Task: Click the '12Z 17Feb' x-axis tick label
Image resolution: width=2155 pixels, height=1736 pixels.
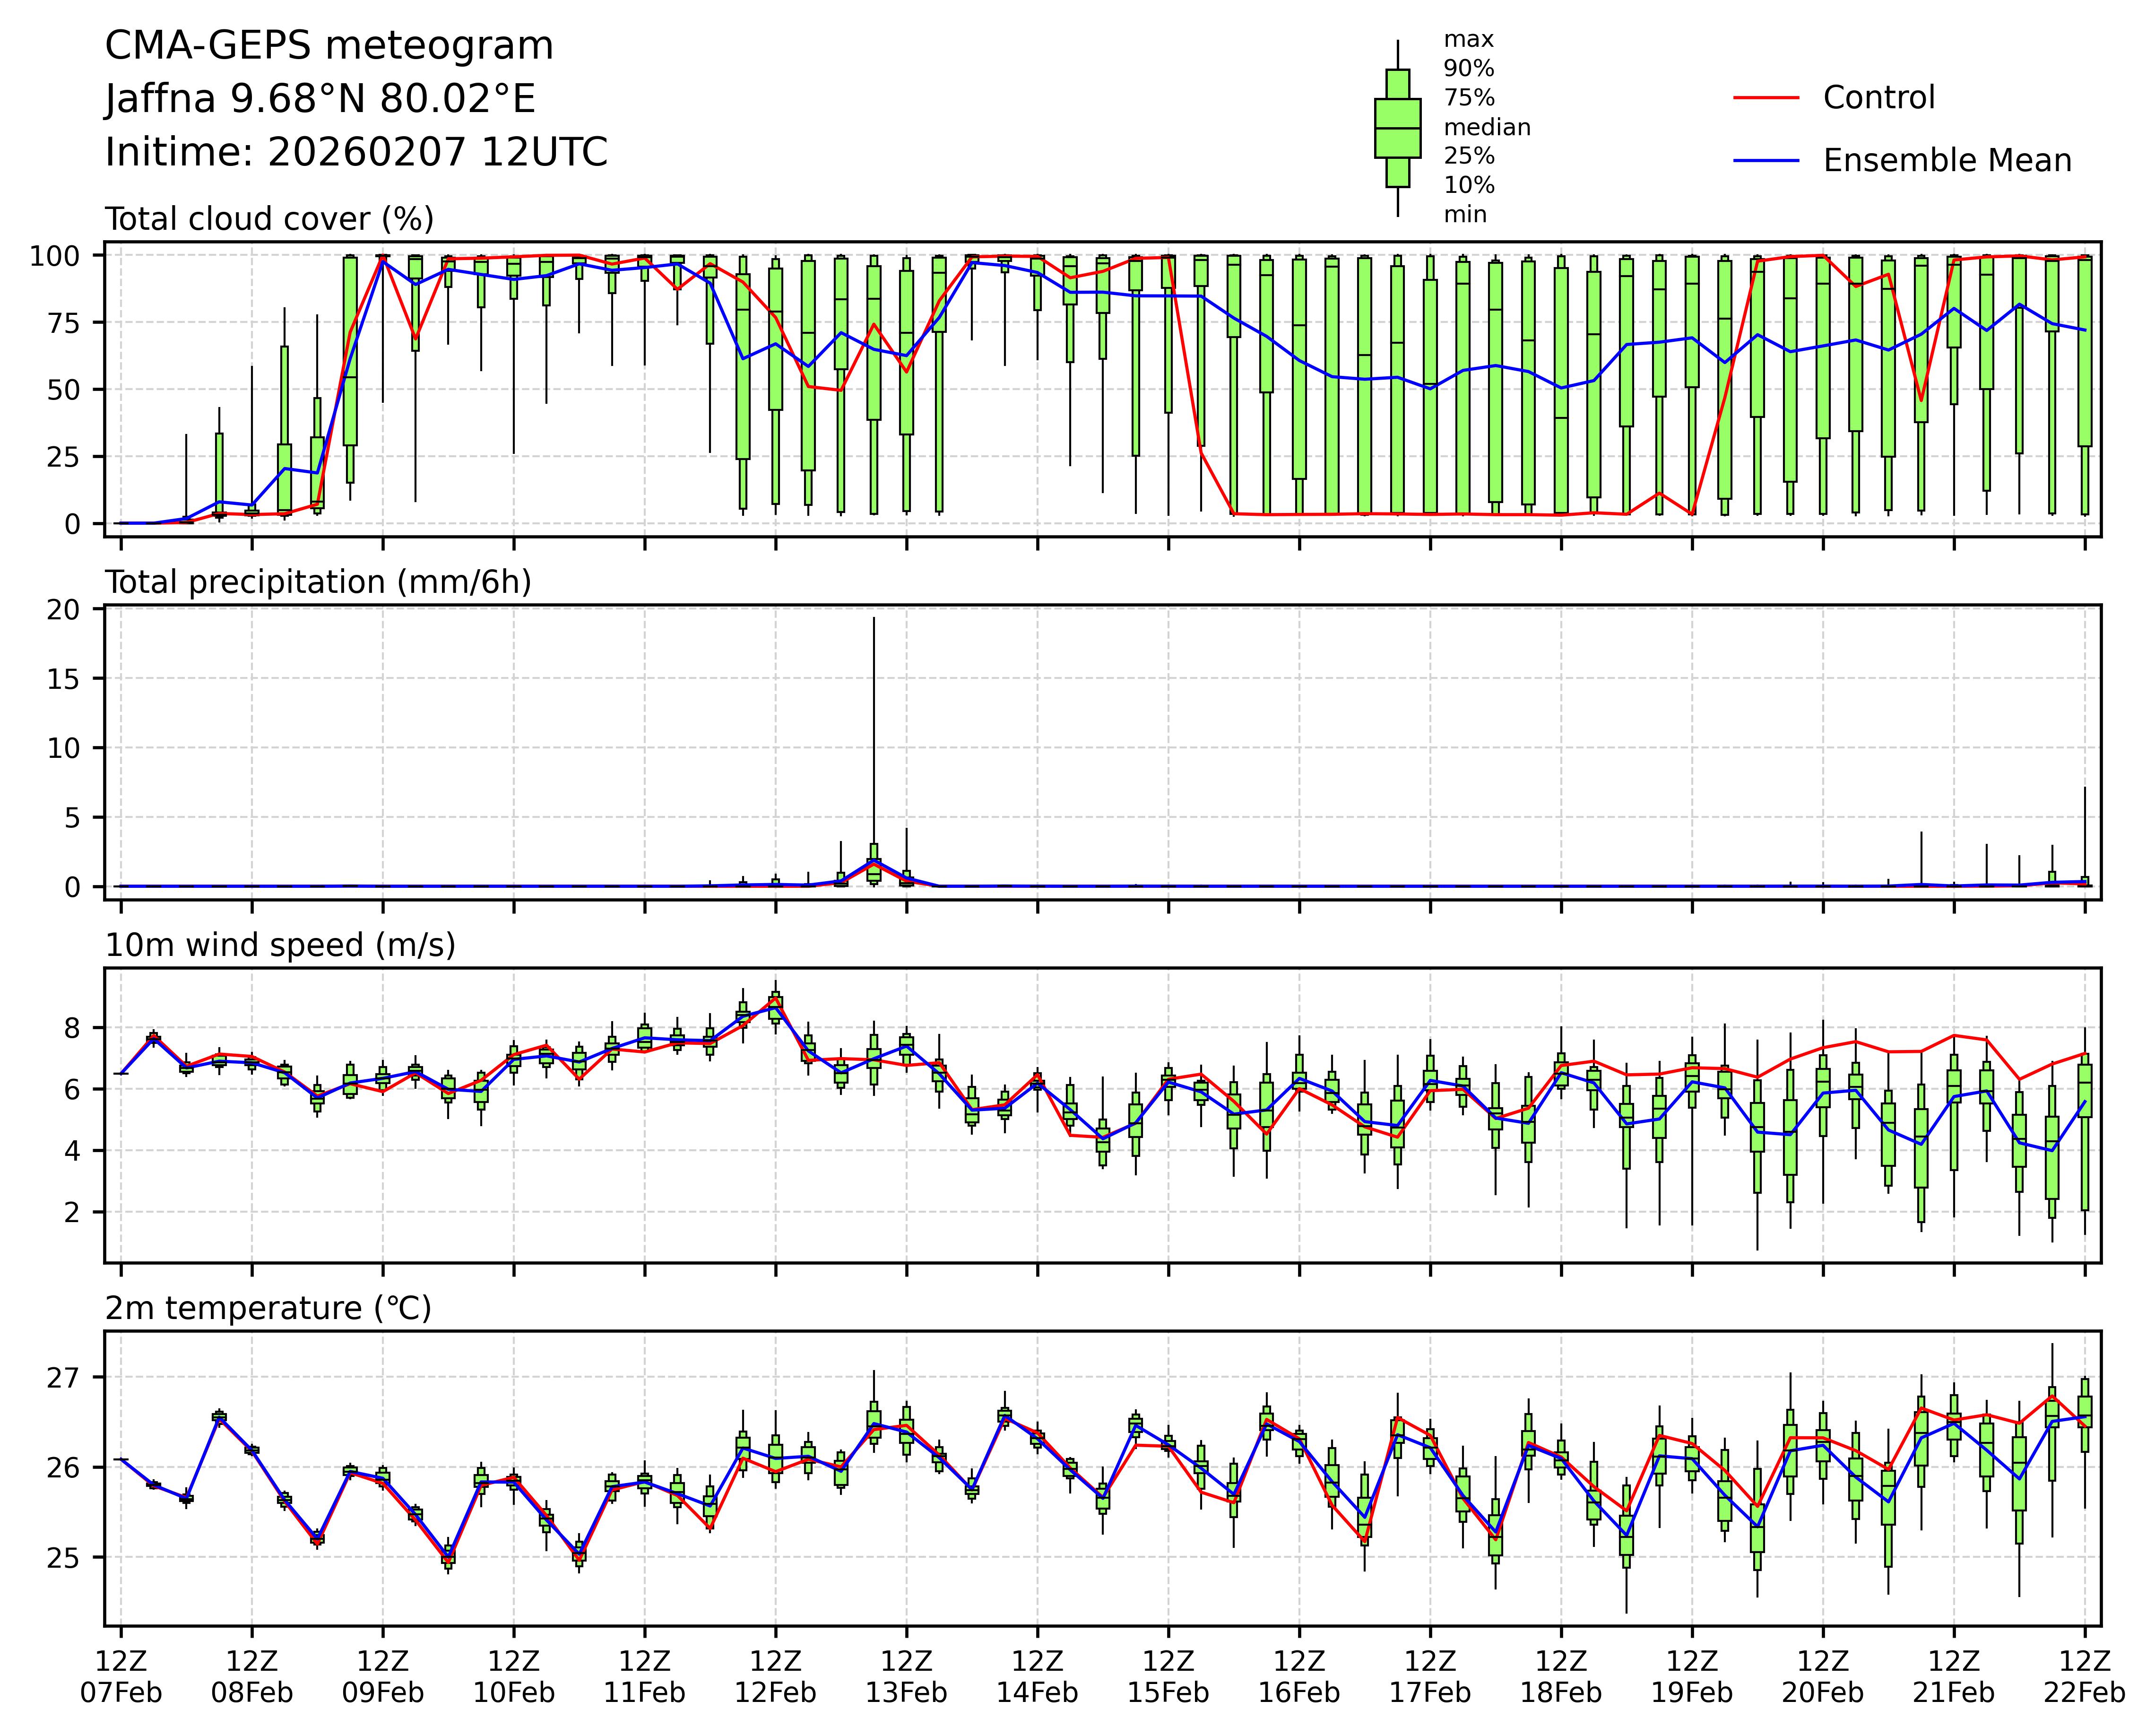Action: pos(1429,1677)
